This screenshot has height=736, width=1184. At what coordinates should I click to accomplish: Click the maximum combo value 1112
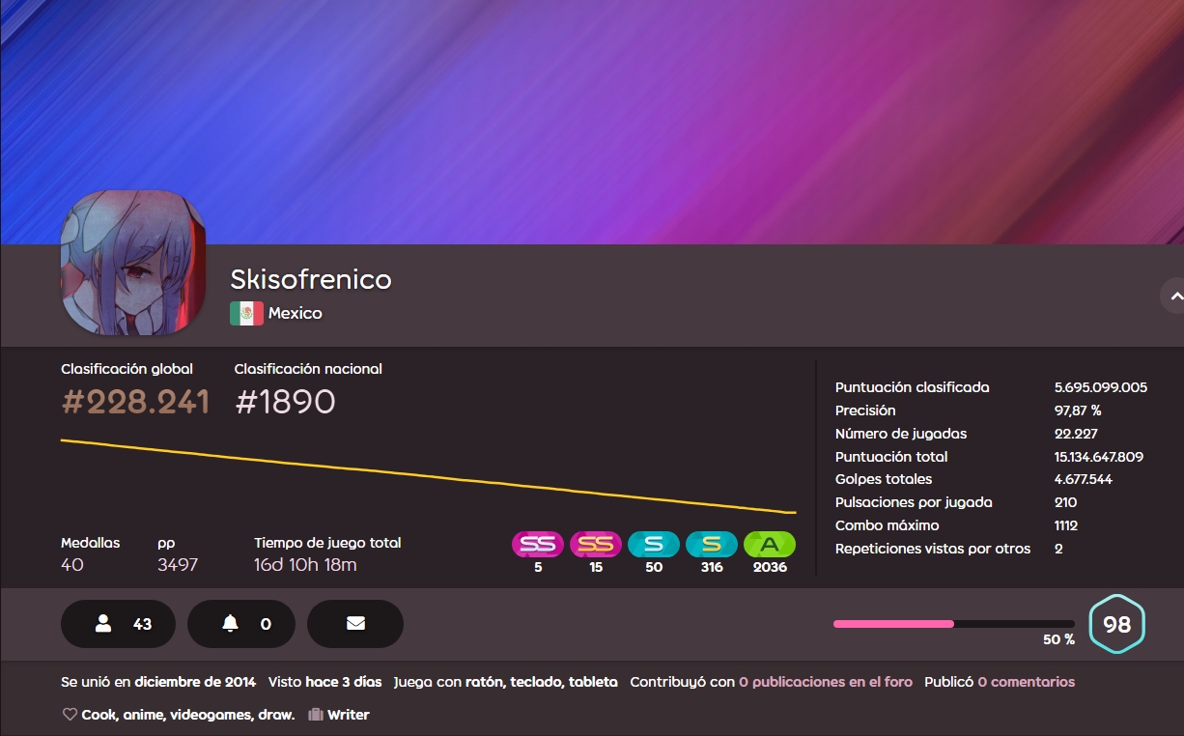[x=1066, y=525]
